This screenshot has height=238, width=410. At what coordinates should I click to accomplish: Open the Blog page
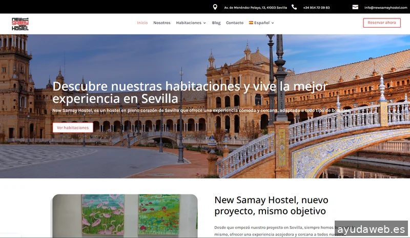click(216, 23)
